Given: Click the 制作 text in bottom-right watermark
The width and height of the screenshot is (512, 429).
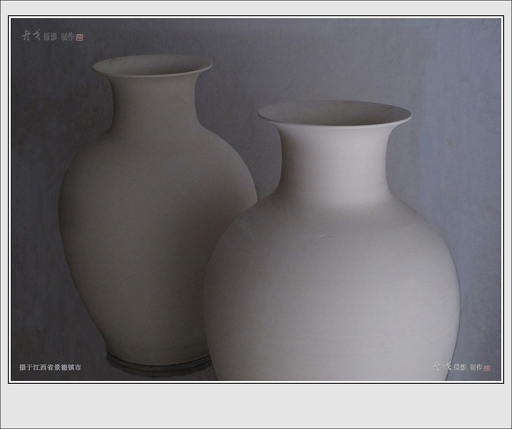Looking at the screenshot, I should coord(476,367).
